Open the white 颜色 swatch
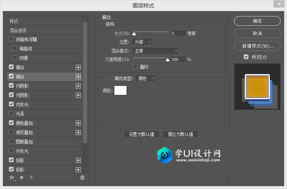The image size is (287, 189). [x=120, y=90]
